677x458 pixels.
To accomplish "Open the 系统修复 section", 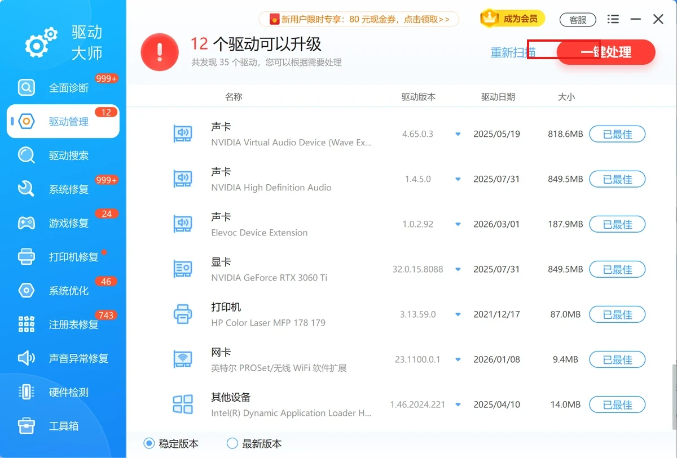I will tap(63, 189).
